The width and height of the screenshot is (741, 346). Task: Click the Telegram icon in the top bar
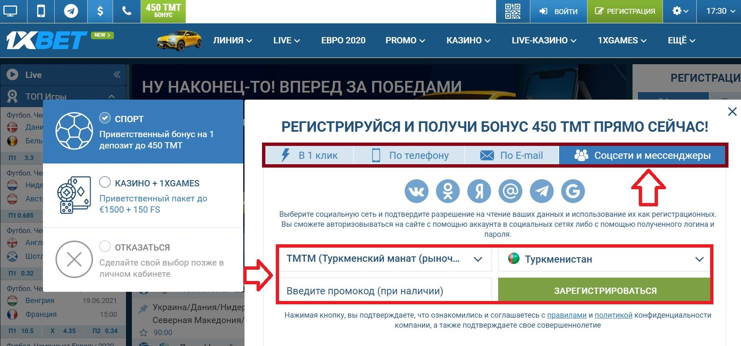coord(71,11)
